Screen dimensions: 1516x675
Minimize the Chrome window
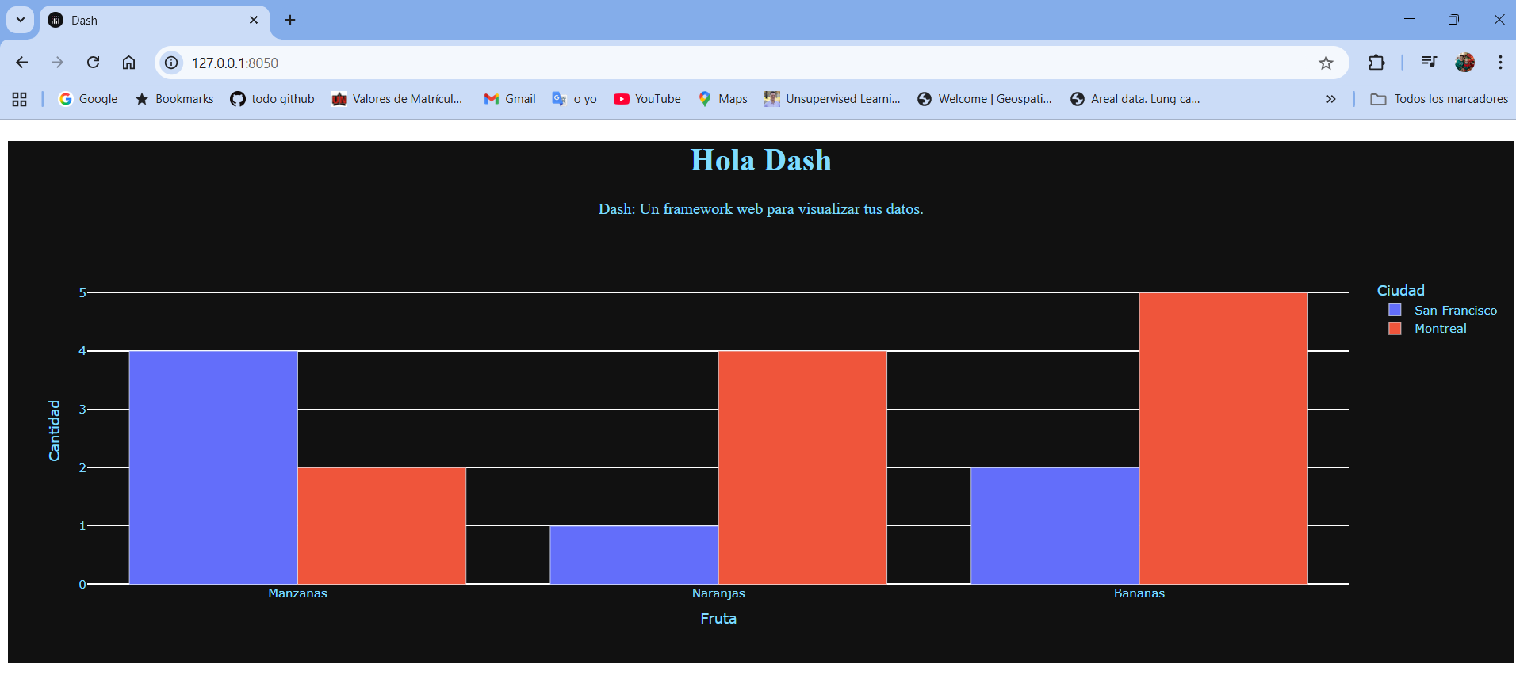coord(1409,19)
